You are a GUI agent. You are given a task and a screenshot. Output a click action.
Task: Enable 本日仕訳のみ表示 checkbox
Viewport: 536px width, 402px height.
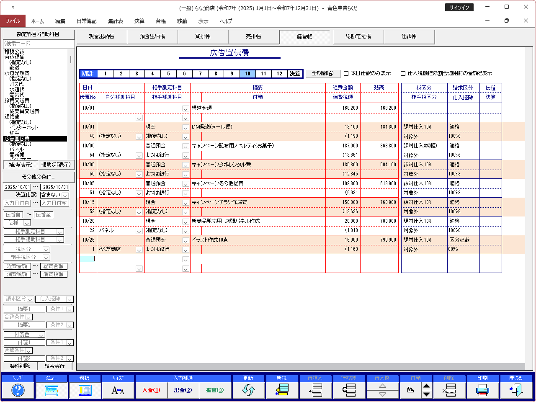coord(346,74)
